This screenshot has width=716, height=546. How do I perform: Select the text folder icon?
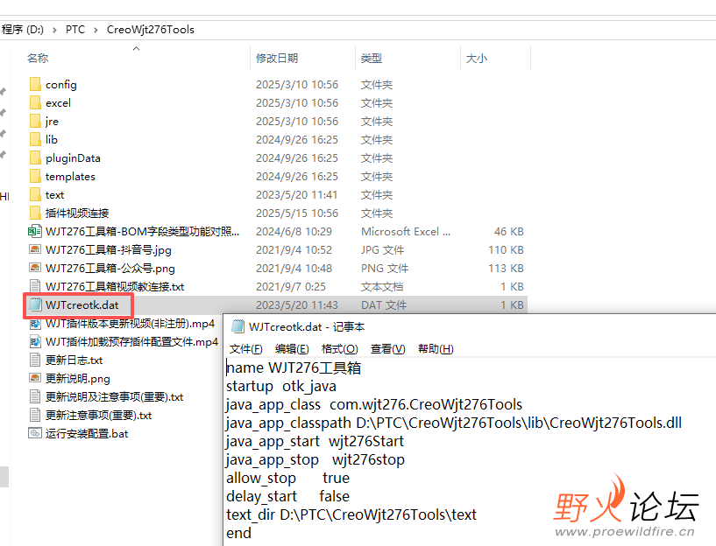pyautogui.click(x=35, y=194)
